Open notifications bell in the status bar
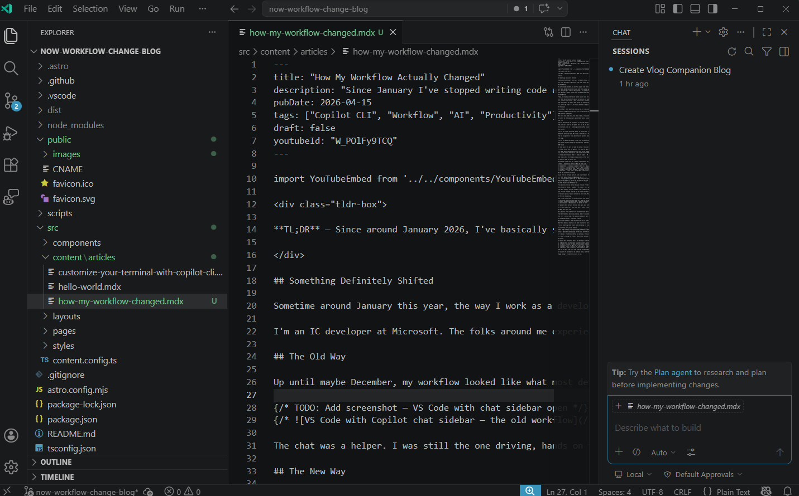This screenshot has width=799, height=496. 787,491
